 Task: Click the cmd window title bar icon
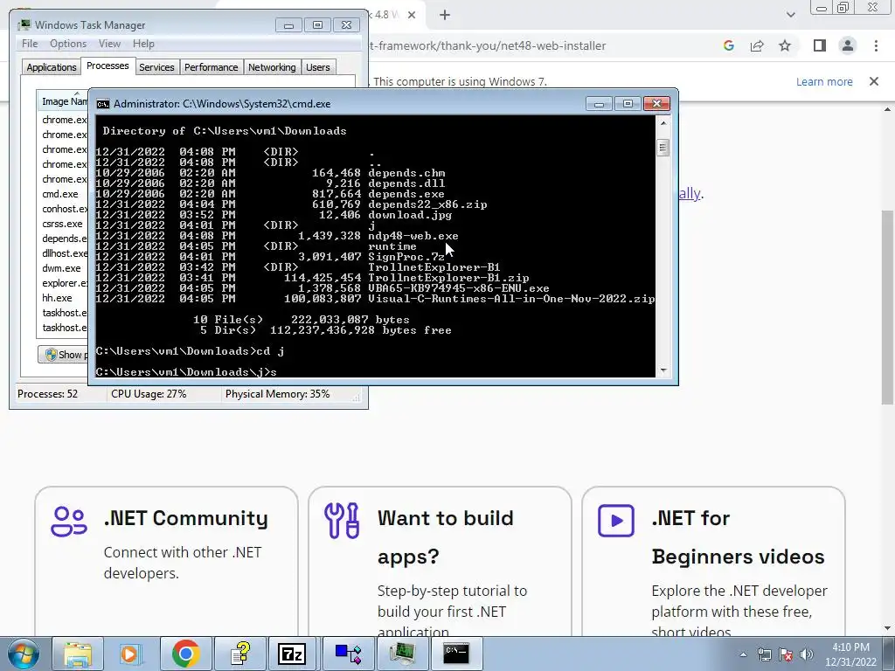(x=103, y=104)
